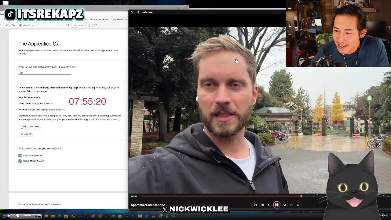Toggle repeat in Media Player
391x220 pixels.
click(298, 205)
